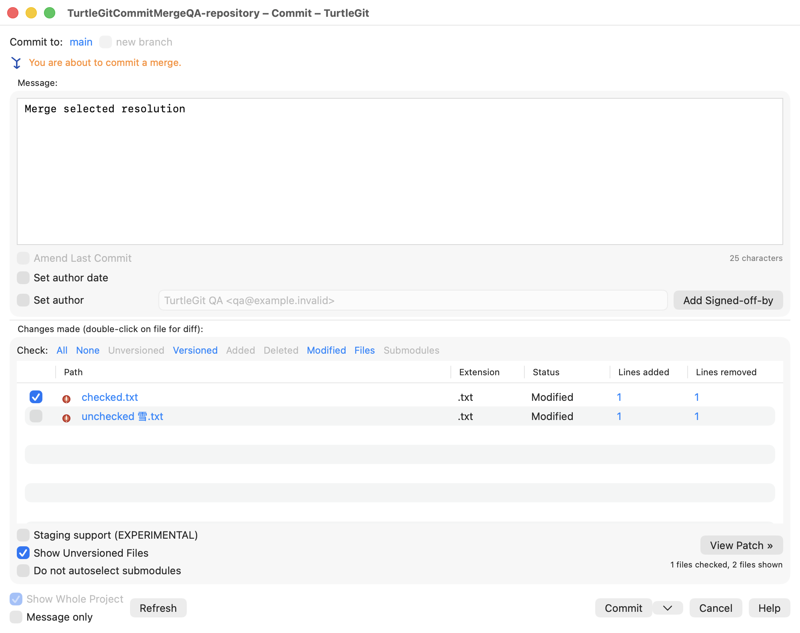Screen dimensions: 800x633
Task: Click the conflict status icon for checked.txt
Action: tap(66, 398)
